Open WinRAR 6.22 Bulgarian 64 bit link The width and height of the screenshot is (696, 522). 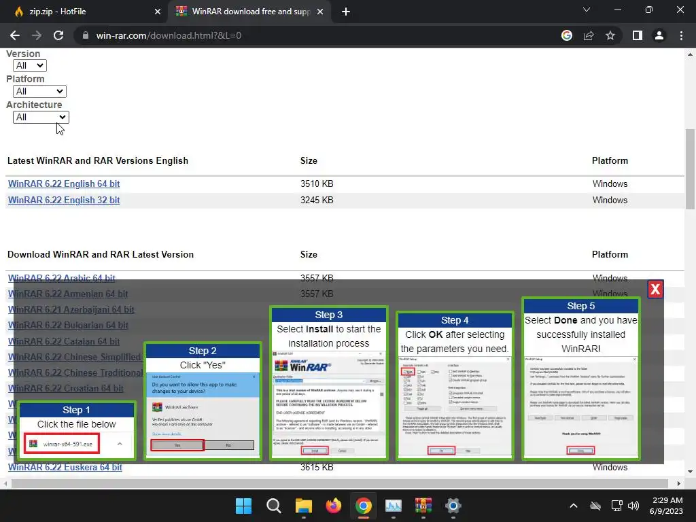coord(68,326)
